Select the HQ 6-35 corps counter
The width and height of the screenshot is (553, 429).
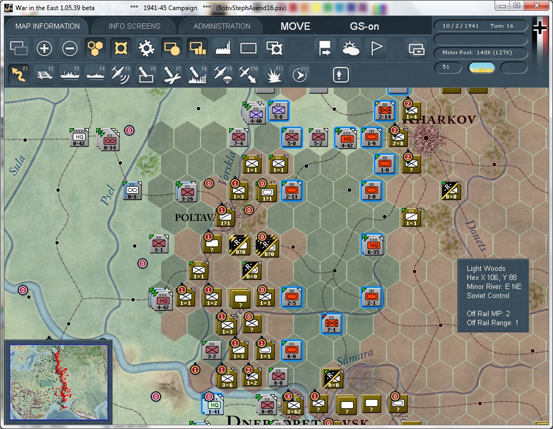pyautogui.click(x=372, y=244)
